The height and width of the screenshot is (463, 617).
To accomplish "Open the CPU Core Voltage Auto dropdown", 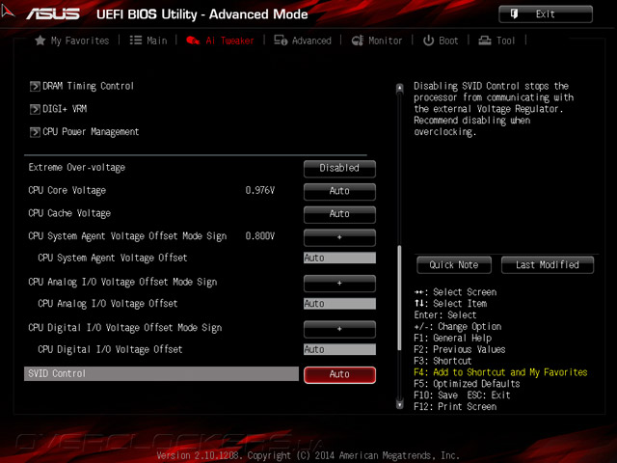I will (x=339, y=191).
